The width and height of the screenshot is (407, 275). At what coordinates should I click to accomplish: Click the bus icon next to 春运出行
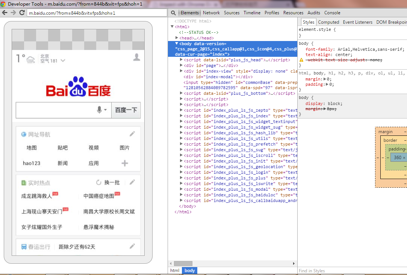pyautogui.click(x=24, y=247)
